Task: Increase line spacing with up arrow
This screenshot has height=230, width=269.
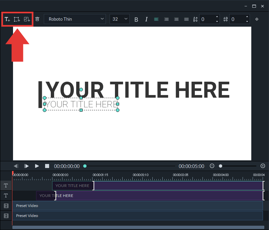Action: [x=217, y=17]
